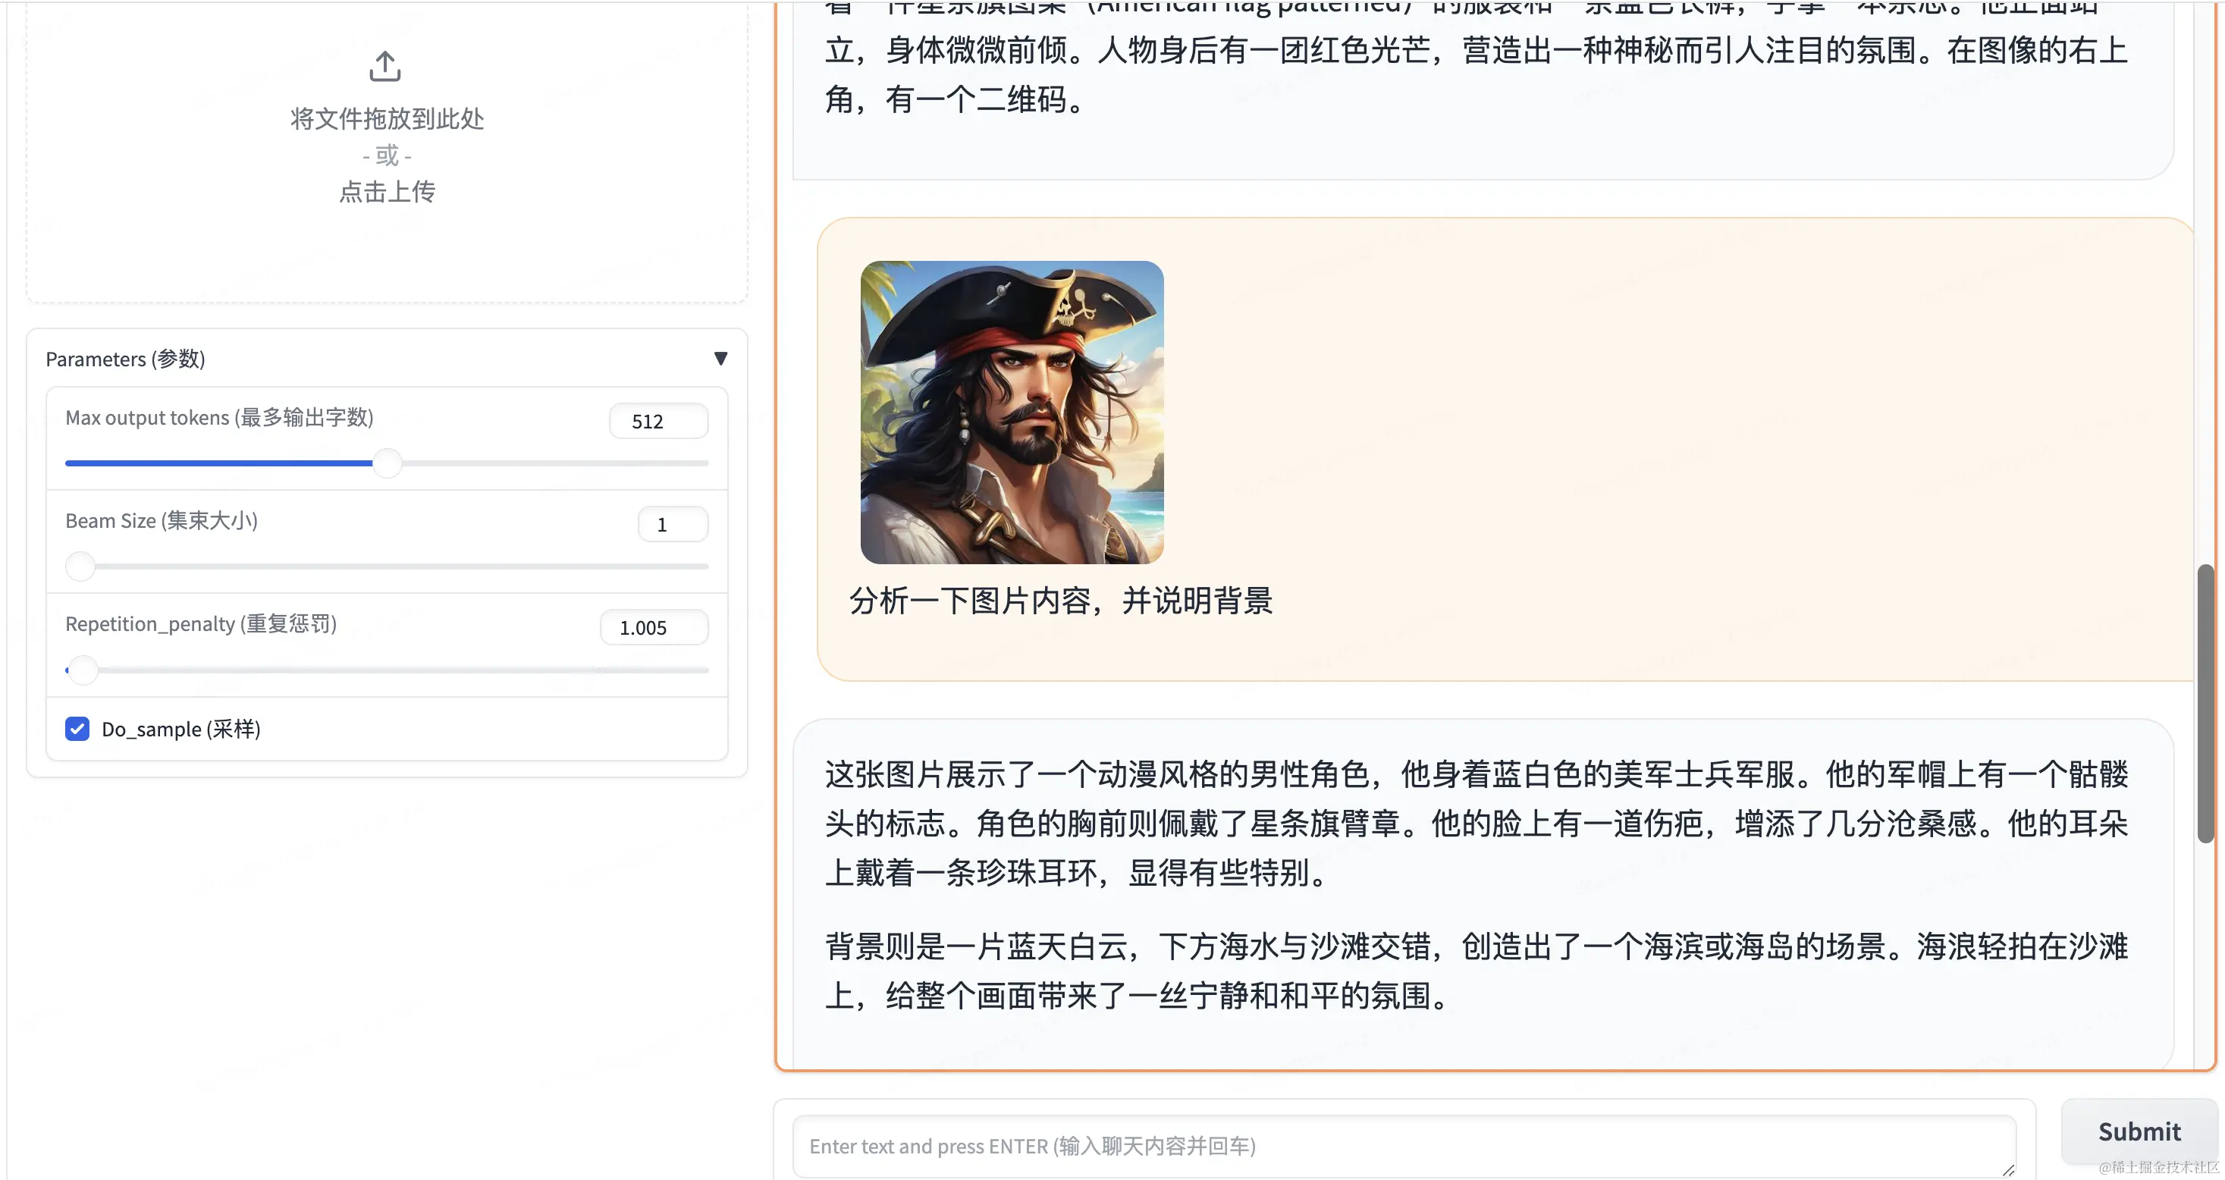Click the Do_sample (采样) label text

click(180, 729)
